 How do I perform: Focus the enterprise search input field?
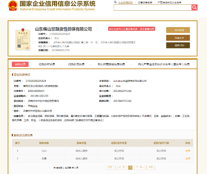(x=153, y=7)
